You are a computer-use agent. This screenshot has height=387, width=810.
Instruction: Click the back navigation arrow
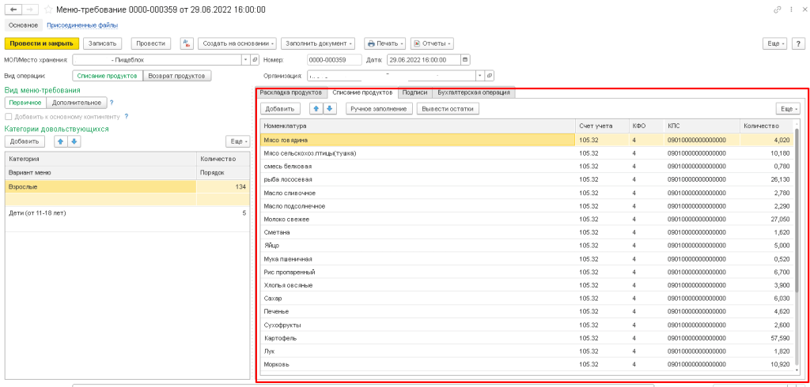12,9
